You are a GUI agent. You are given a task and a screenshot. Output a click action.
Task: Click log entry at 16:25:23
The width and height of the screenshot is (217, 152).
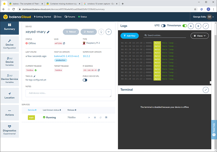149,79
